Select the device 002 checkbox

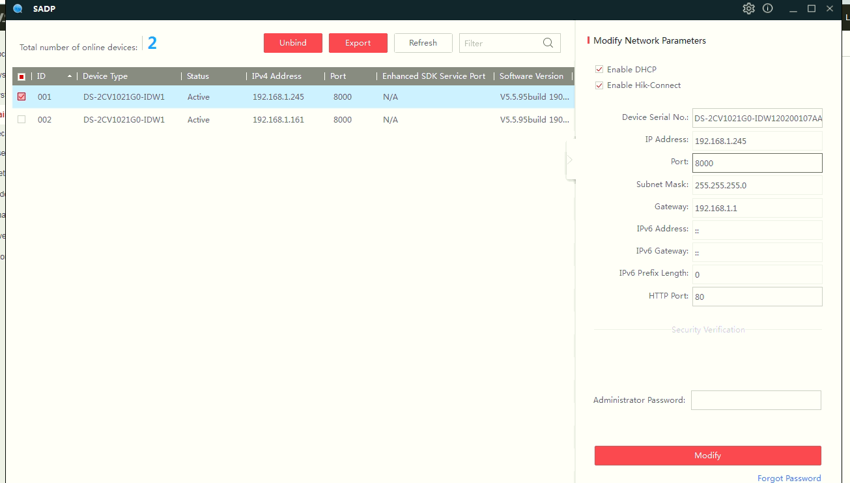pyautogui.click(x=21, y=119)
